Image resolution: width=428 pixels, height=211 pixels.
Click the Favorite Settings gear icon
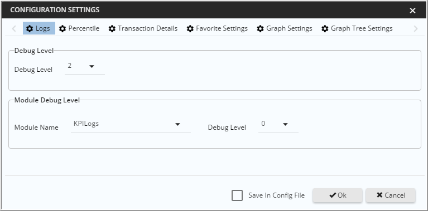click(x=190, y=28)
